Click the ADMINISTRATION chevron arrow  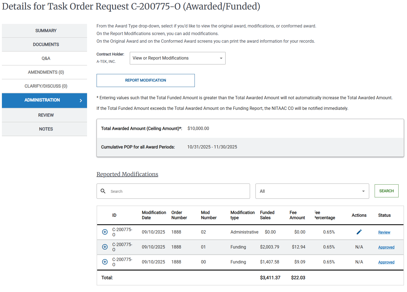click(81, 100)
